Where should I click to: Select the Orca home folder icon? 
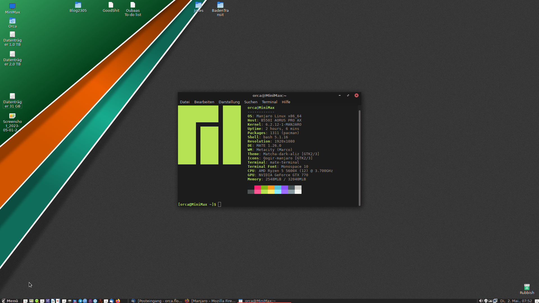coord(12,23)
